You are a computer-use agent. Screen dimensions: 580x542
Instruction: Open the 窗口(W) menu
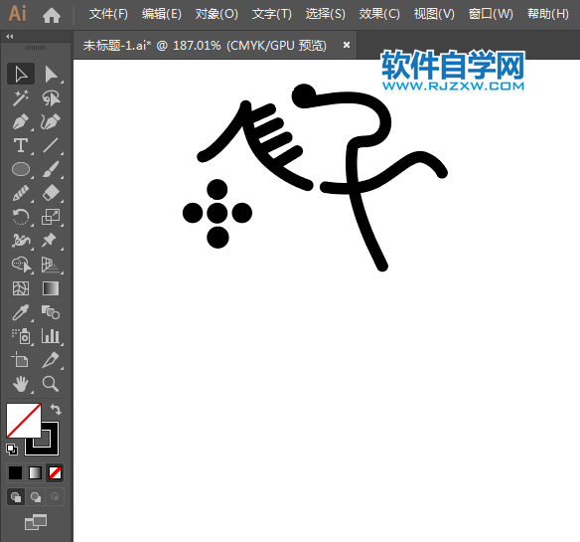coord(491,15)
